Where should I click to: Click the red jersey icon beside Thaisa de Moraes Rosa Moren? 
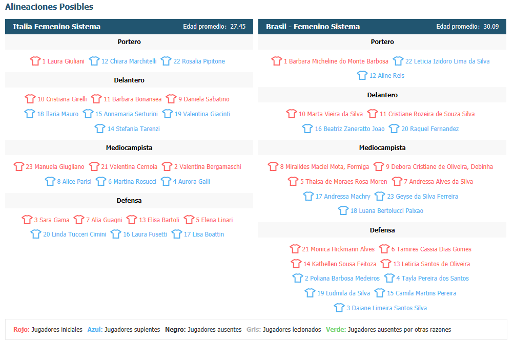[293, 181]
